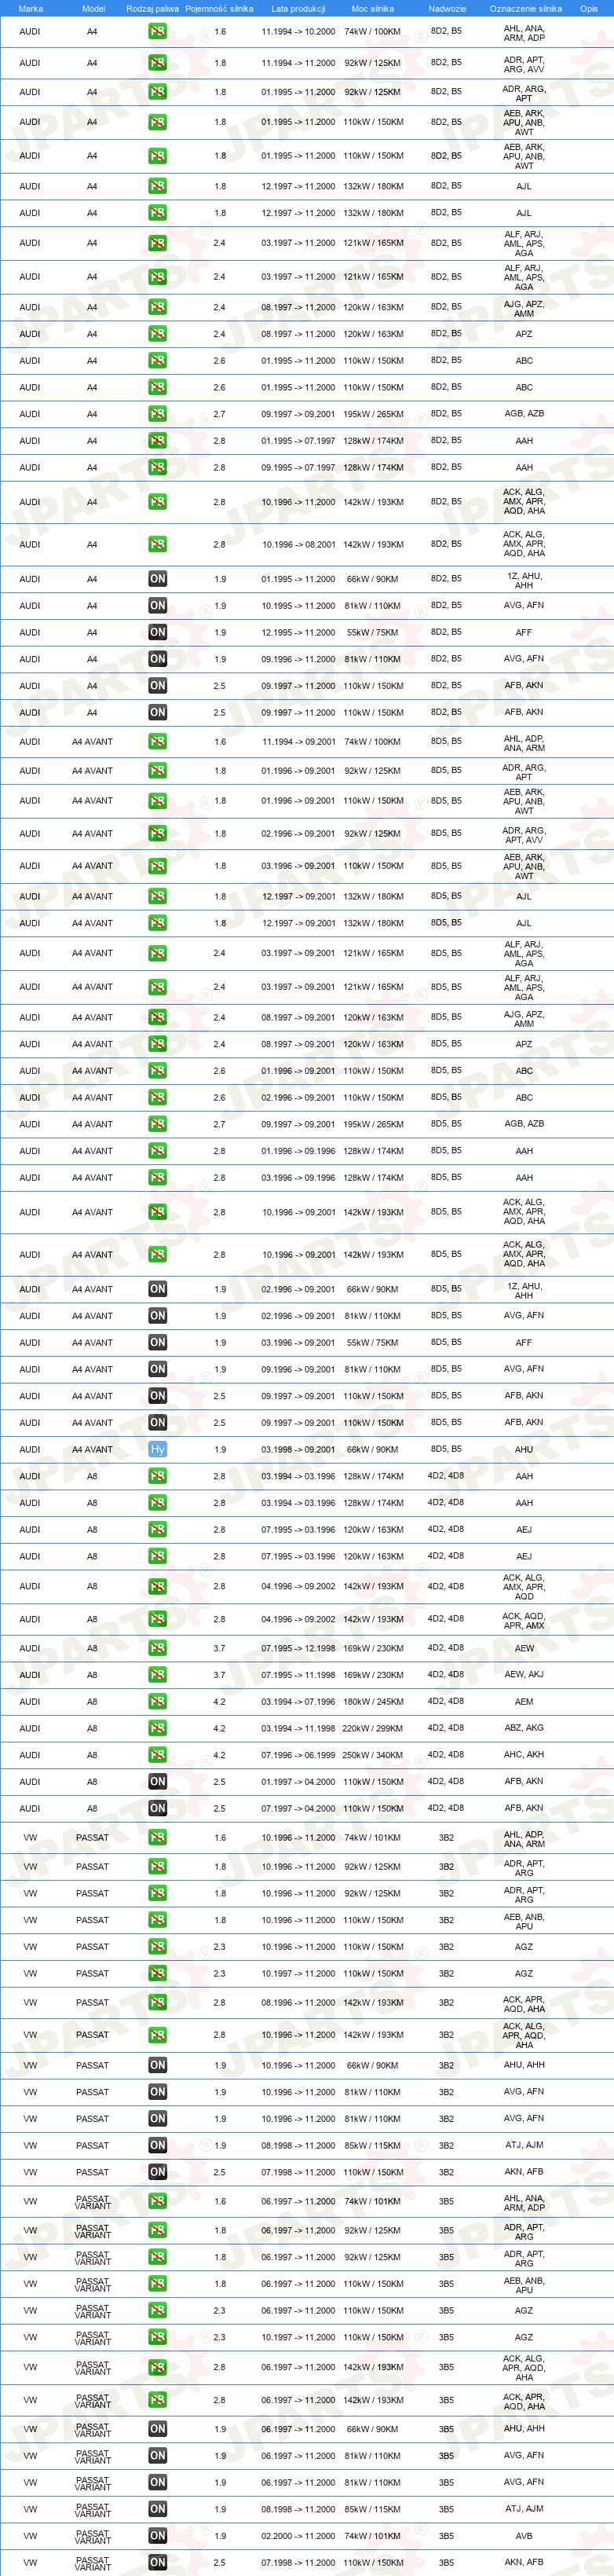Click power '250kW / 340KM' cell

[372, 1755]
